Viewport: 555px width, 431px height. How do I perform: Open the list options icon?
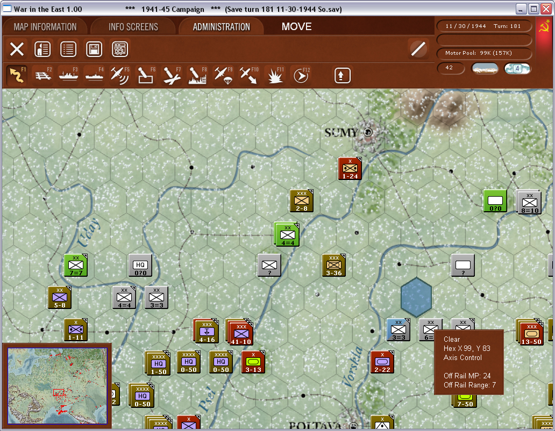click(x=68, y=49)
